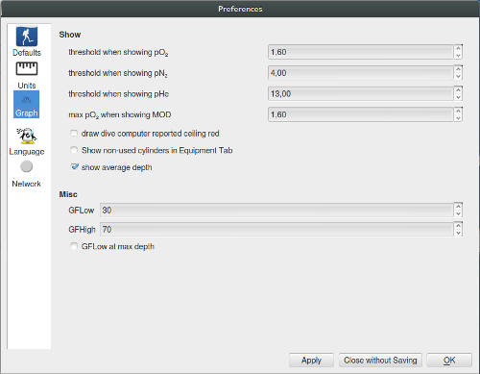Enable GFLow at max depth
480x374 pixels.
tap(74, 246)
